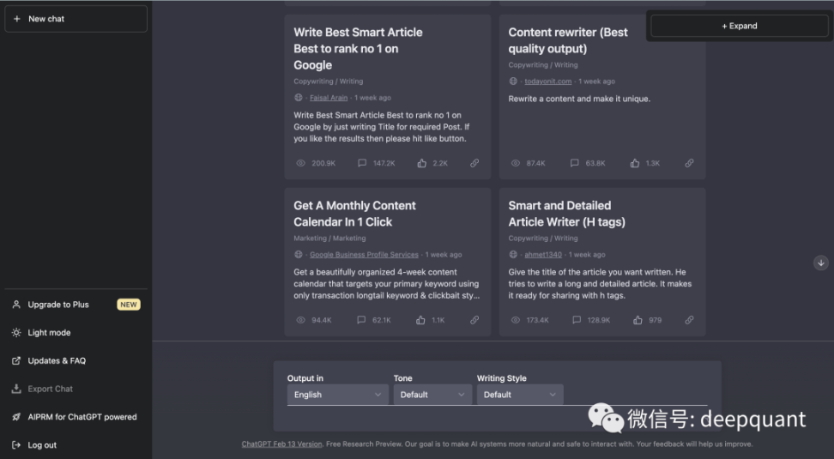The image size is (834, 459).
Task: Like the Smart and Detailed Article Writer prompt
Action: click(x=638, y=320)
